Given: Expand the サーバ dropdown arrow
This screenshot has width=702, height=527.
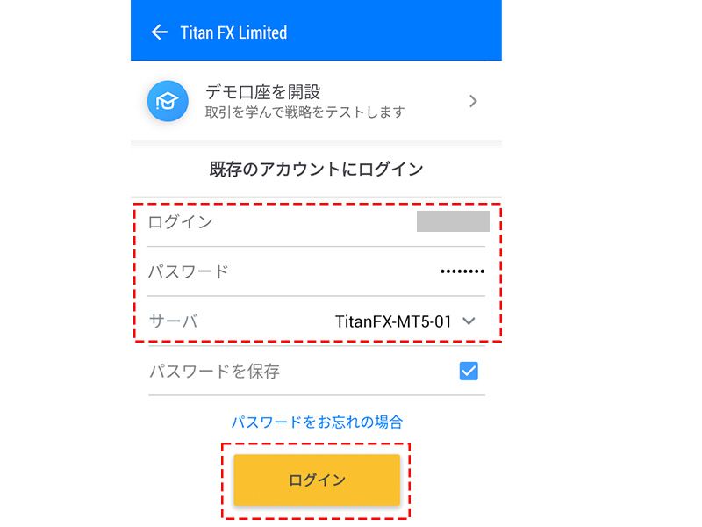Looking at the screenshot, I should pos(469,321).
